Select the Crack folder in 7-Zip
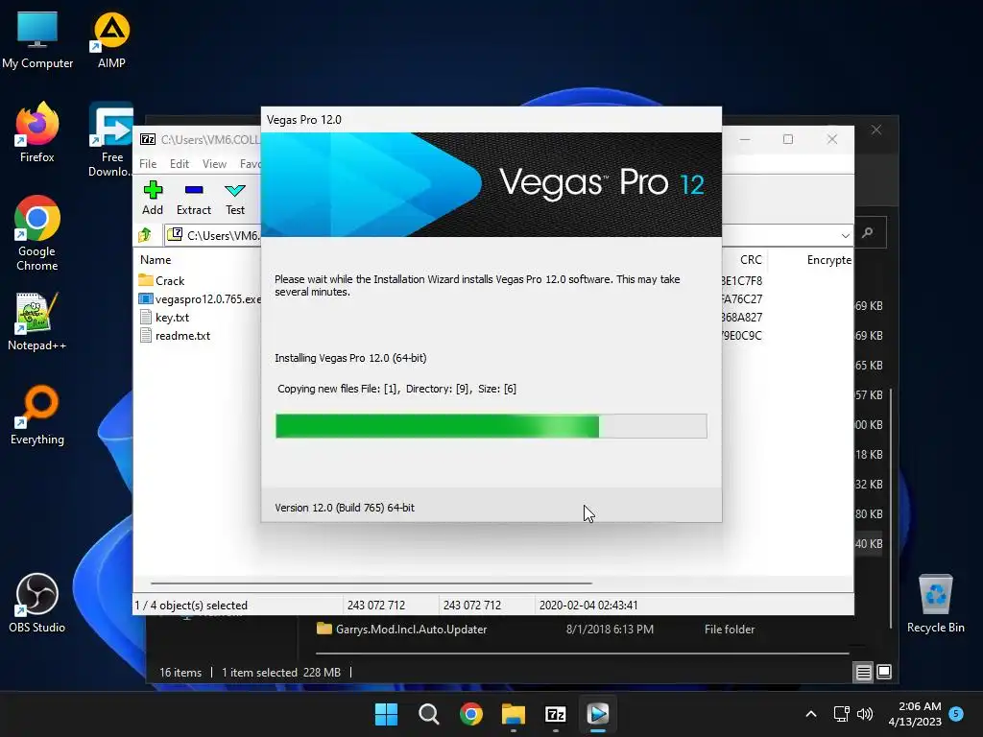This screenshot has height=737, width=983. pos(161,281)
